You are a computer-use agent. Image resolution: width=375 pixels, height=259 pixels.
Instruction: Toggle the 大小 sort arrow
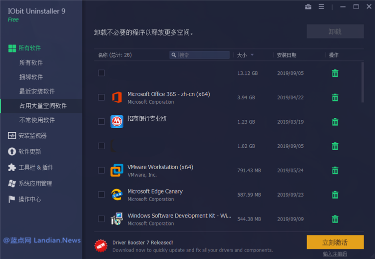click(x=252, y=55)
